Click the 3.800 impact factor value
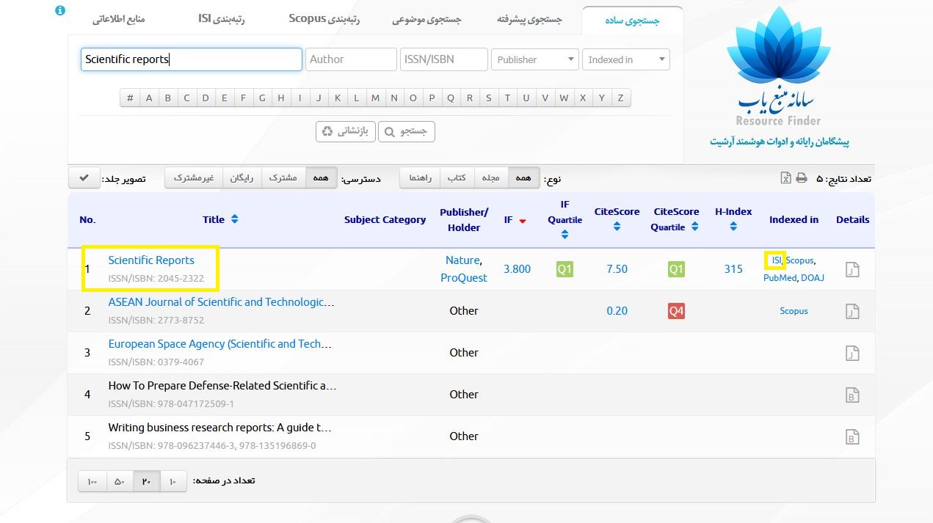Viewport: 933px width, 523px height. tap(517, 269)
